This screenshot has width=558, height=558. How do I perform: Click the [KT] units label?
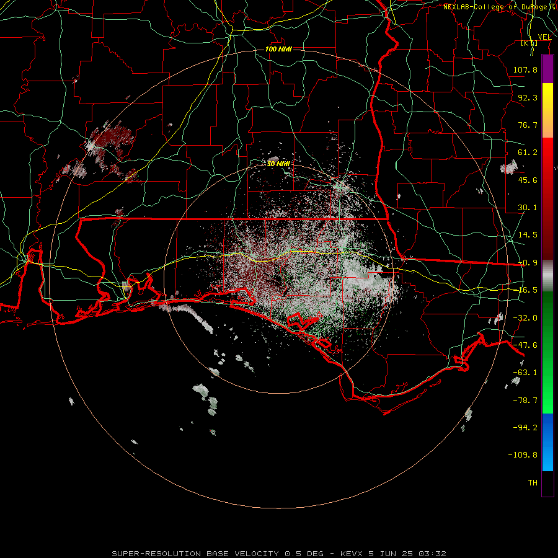(x=529, y=43)
